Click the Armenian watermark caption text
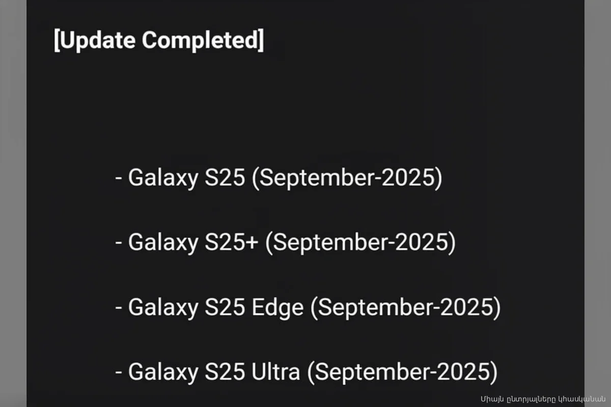 point(543,398)
